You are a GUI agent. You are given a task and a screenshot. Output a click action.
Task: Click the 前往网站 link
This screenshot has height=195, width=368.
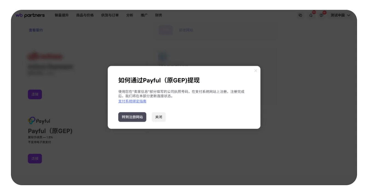186,30
